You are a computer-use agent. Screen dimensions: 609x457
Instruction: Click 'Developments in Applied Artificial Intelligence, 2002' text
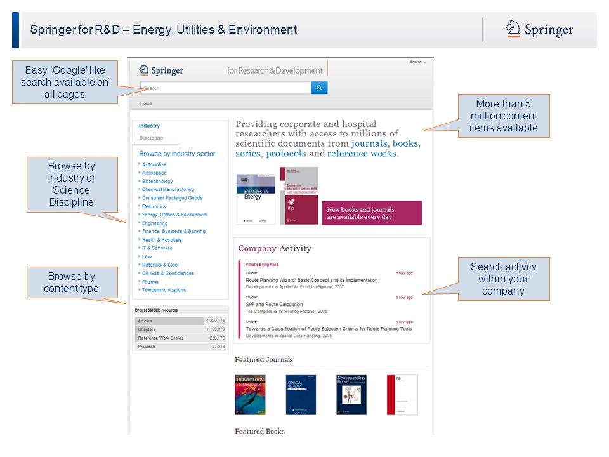coord(295,287)
